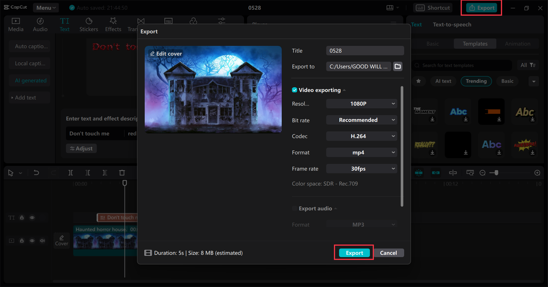This screenshot has width=548, height=287.
Task: Open the layout icon in title bar
Action: [390, 8]
